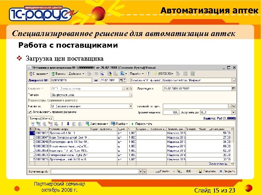Click scroll down arrow of table scrollbar

pos(232,164)
